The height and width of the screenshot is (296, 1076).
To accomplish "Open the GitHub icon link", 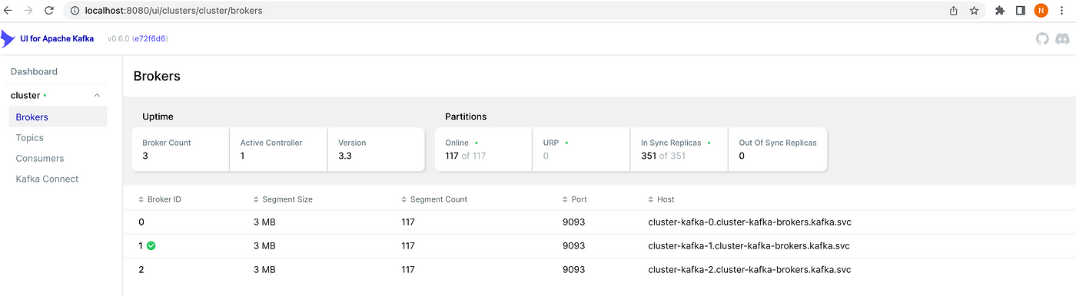I will click(1042, 38).
